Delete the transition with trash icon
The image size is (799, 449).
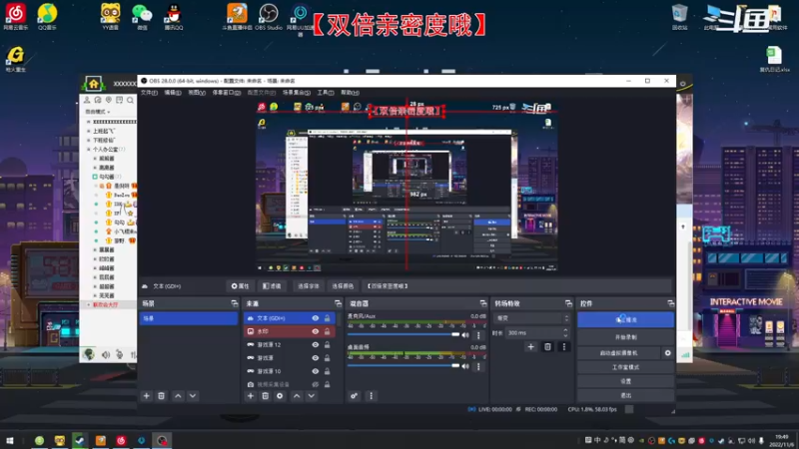click(x=547, y=346)
